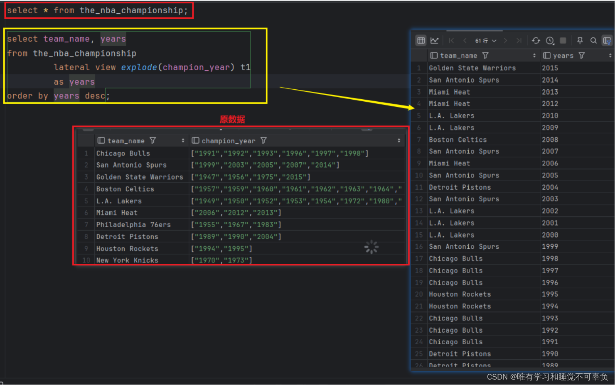Click the 1999 years cell

pyautogui.click(x=550, y=246)
